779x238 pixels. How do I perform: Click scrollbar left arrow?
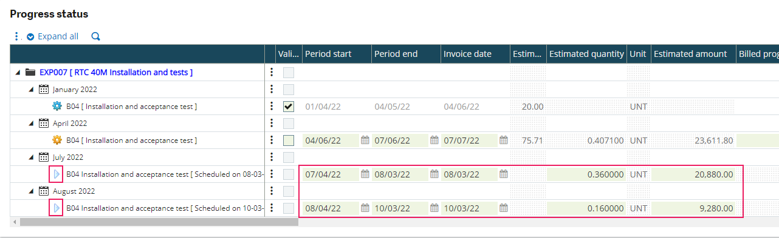pos(14,222)
